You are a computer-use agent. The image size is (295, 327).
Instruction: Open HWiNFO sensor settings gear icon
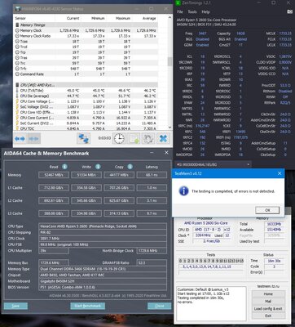point(148,139)
